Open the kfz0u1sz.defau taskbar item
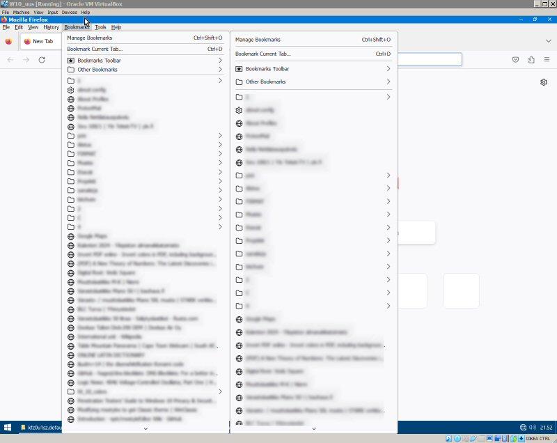The width and height of the screenshot is (557, 443). (x=40, y=428)
